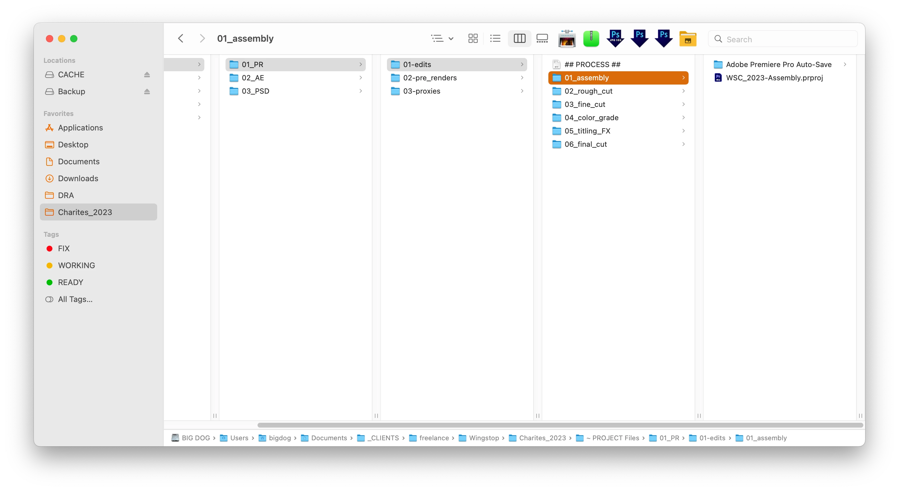
Task: Open Downloads in the sidebar
Action: click(x=78, y=178)
